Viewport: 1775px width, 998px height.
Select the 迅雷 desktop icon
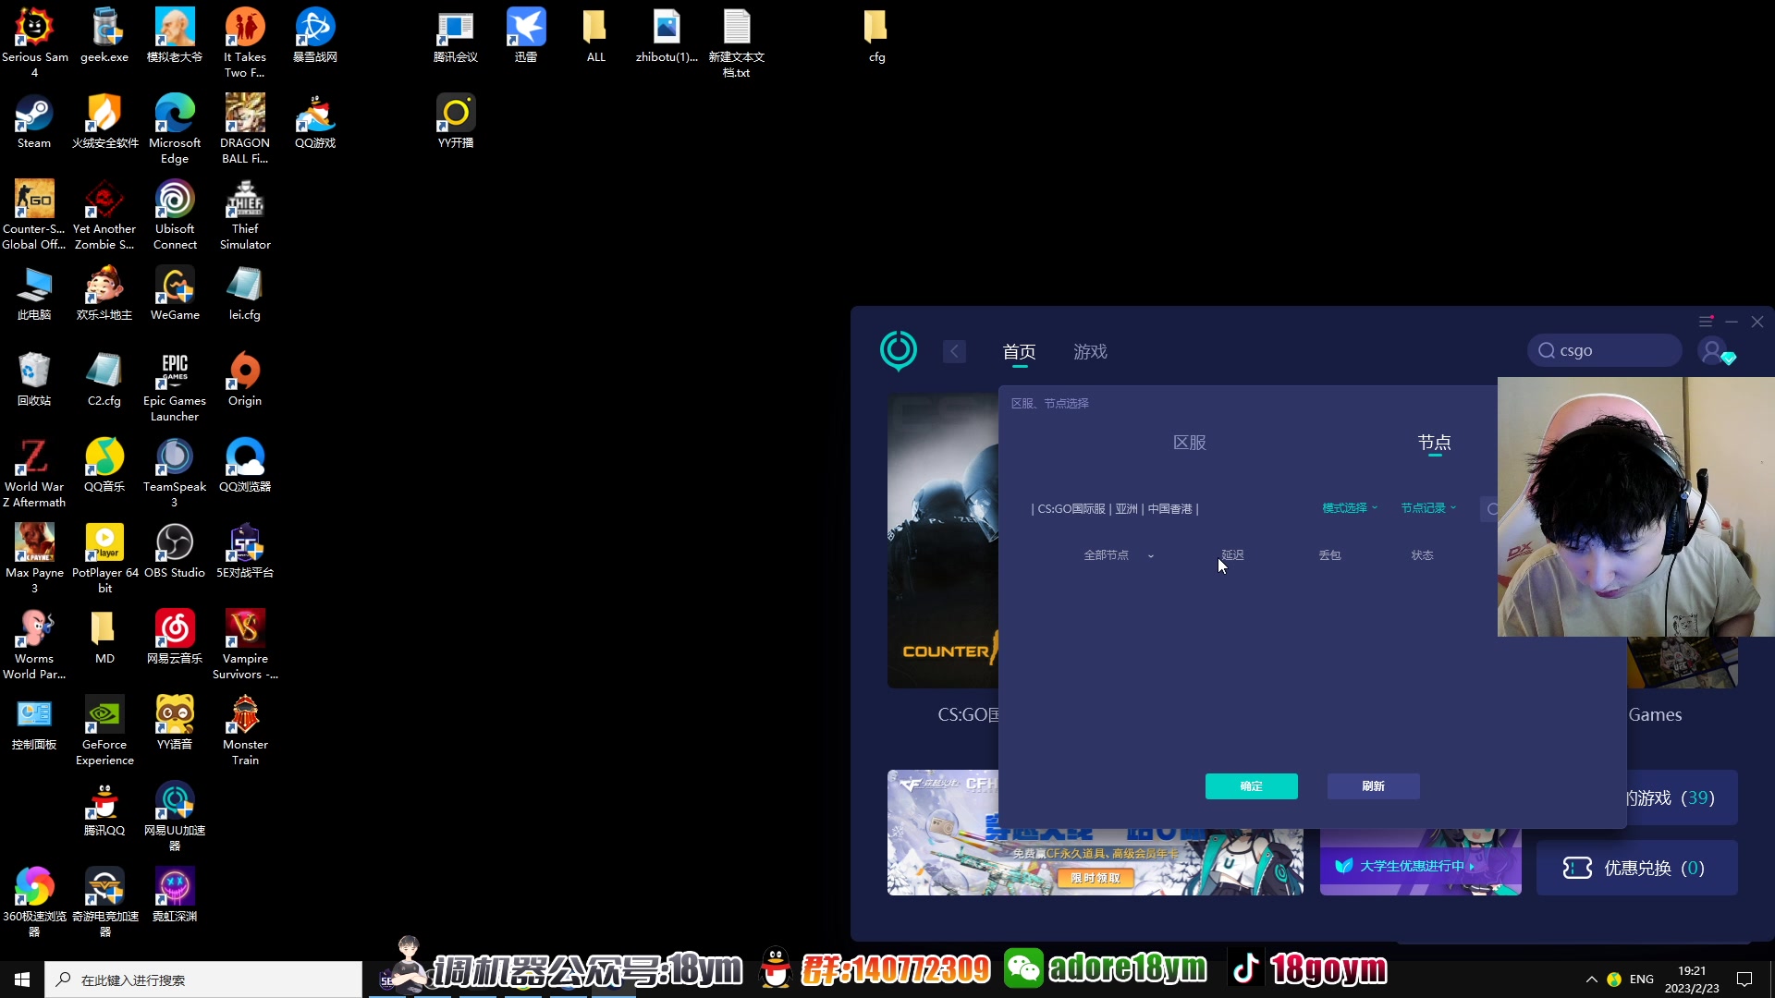click(x=526, y=35)
